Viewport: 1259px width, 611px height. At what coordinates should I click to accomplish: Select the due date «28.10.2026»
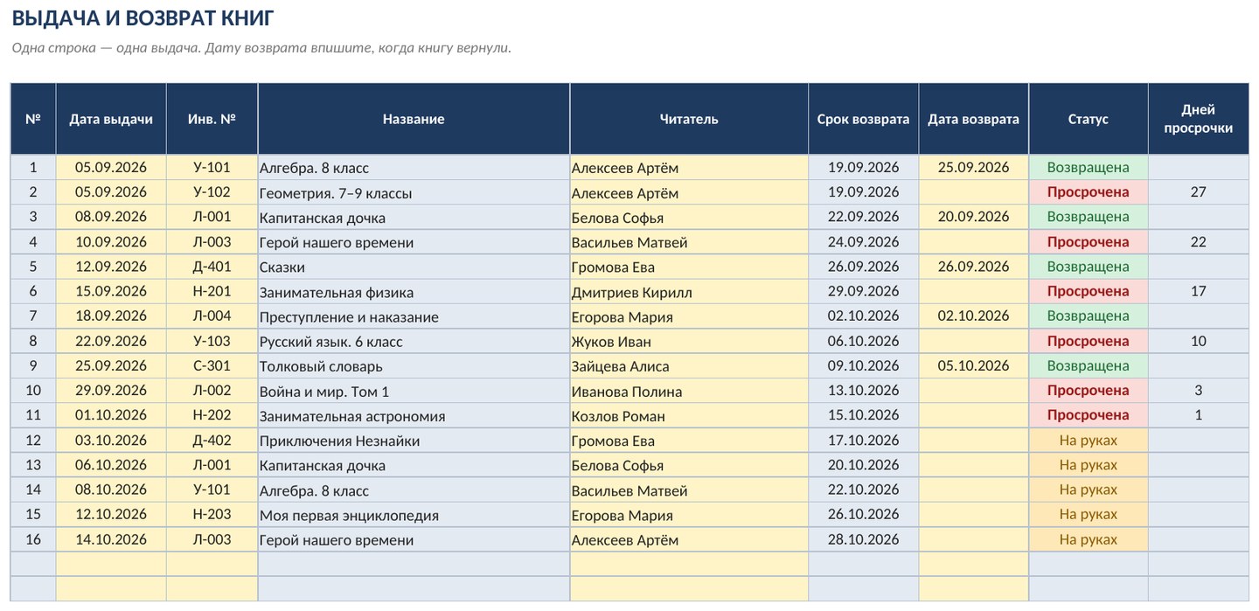[863, 539]
